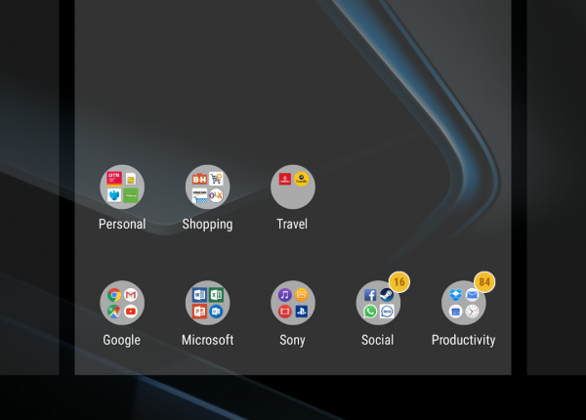Open the Shopping folder
Image resolution: width=586 pixels, height=420 pixels.
tap(208, 187)
